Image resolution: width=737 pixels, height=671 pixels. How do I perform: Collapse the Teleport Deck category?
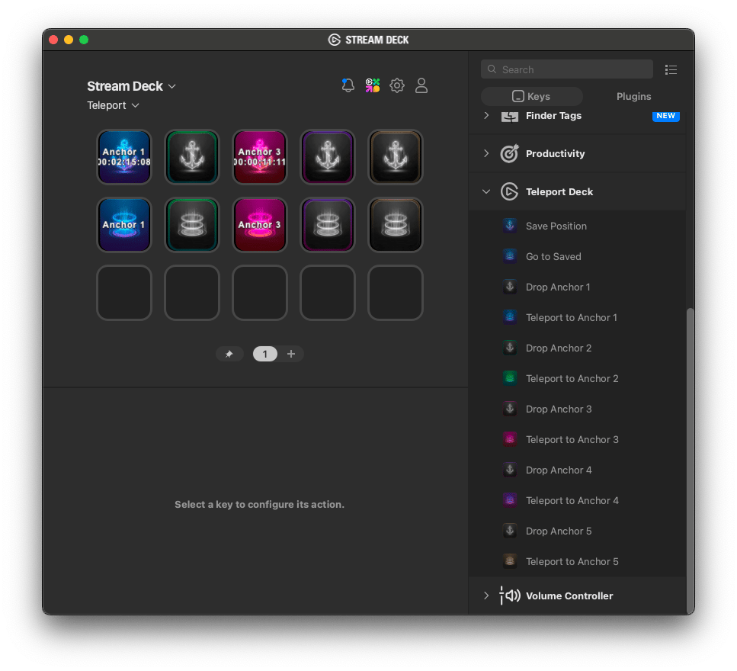click(x=486, y=191)
